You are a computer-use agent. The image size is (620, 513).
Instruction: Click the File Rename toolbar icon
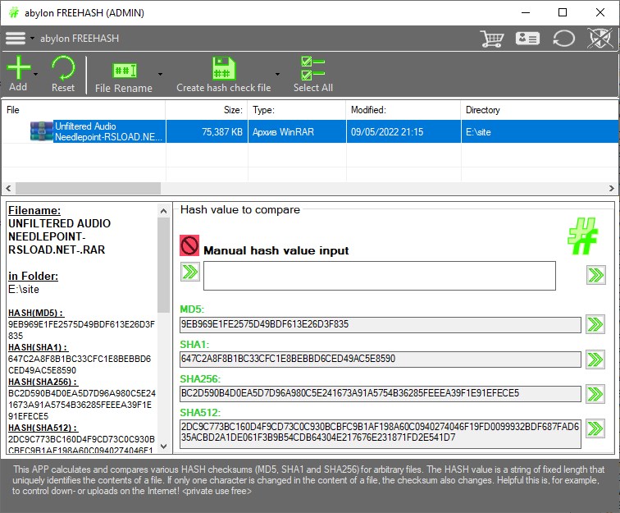pyautogui.click(x=123, y=70)
